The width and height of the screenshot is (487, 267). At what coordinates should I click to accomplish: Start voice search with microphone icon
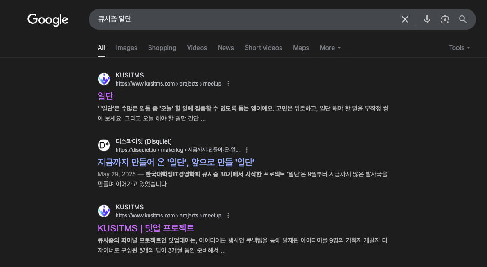pyautogui.click(x=427, y=19)
